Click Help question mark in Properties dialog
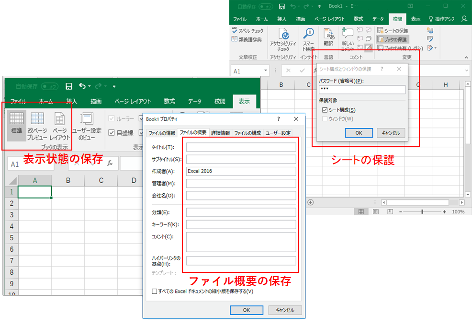 point(279,119)
